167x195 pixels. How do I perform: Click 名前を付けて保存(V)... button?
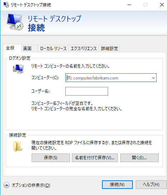[x=95, y=158]
